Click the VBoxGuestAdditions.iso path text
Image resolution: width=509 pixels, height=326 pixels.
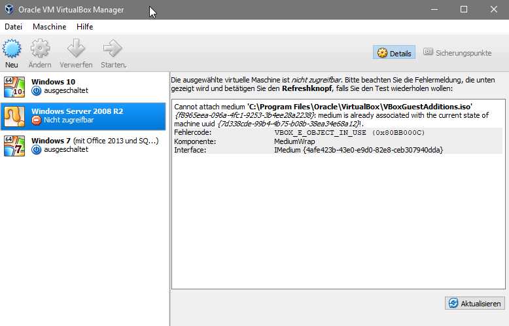(x=360, y=107)
